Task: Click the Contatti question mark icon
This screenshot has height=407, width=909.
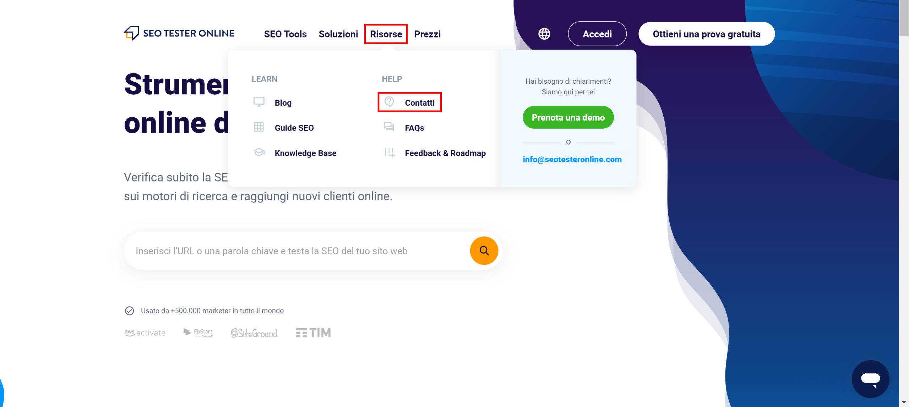Action: 389,102
